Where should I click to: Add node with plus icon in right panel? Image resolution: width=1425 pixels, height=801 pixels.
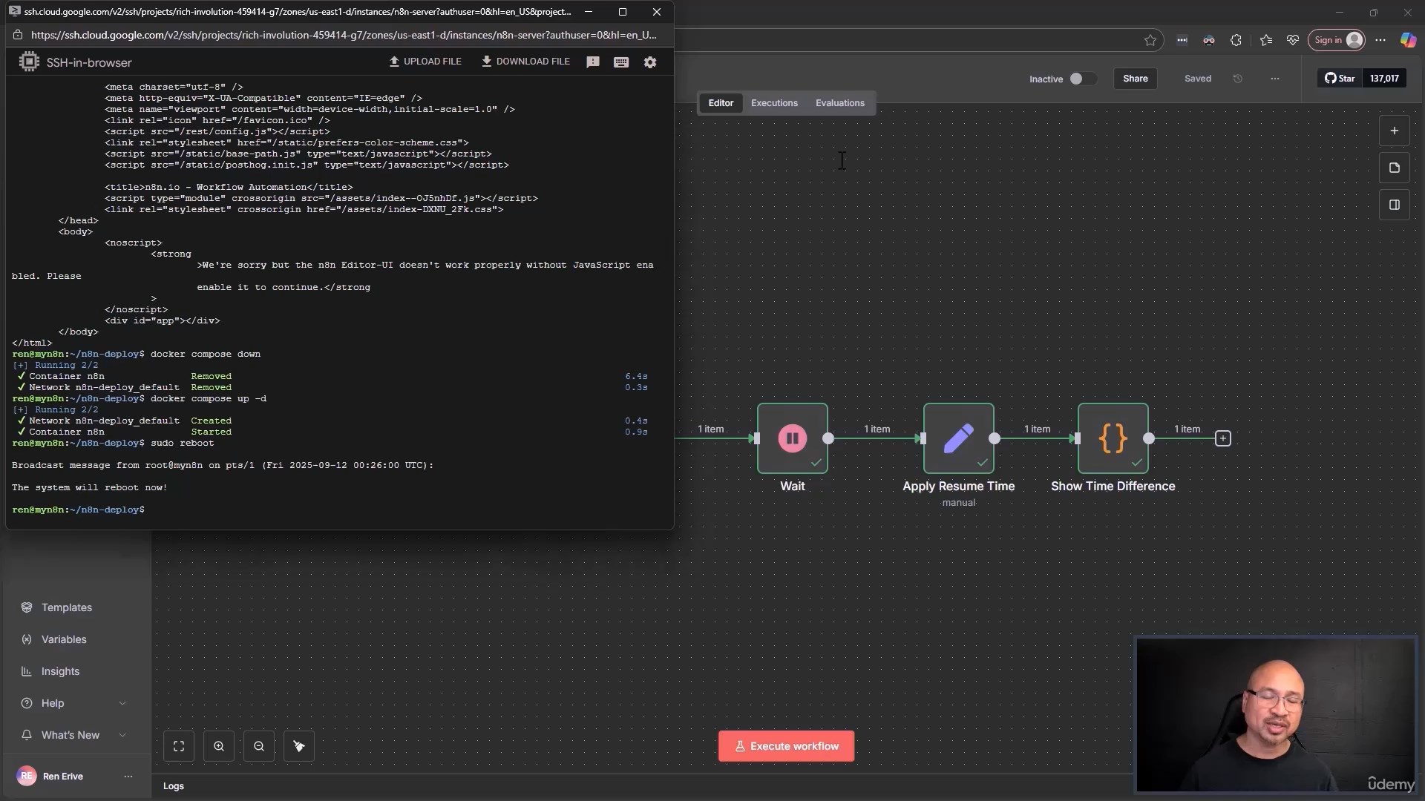pyautogui.click(x=1395, y=131)
